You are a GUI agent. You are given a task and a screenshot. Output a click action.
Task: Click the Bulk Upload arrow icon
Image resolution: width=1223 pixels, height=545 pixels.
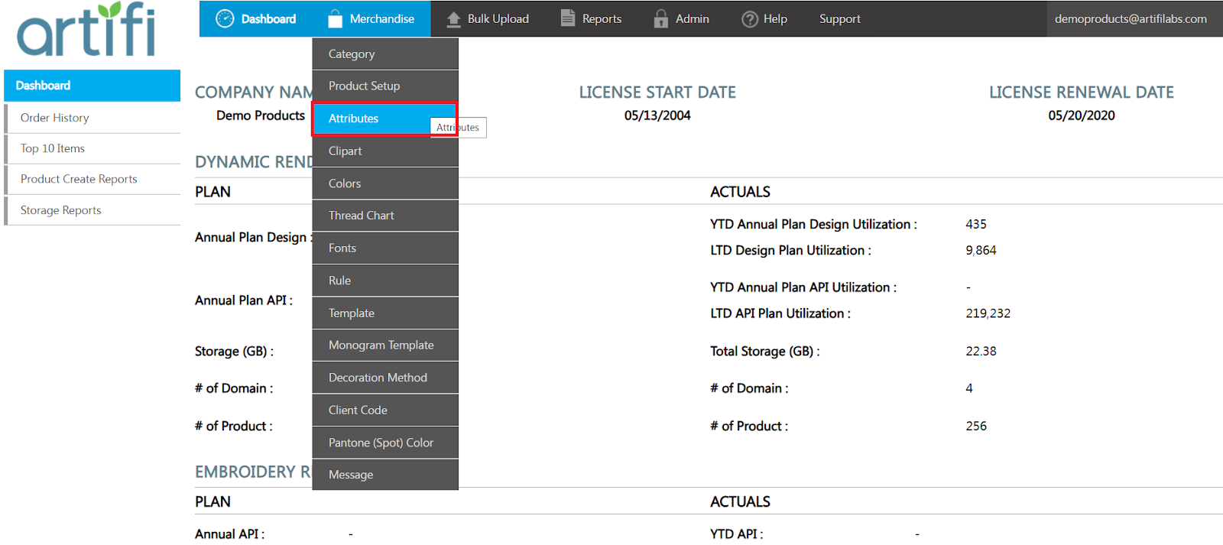pos(453,19)
